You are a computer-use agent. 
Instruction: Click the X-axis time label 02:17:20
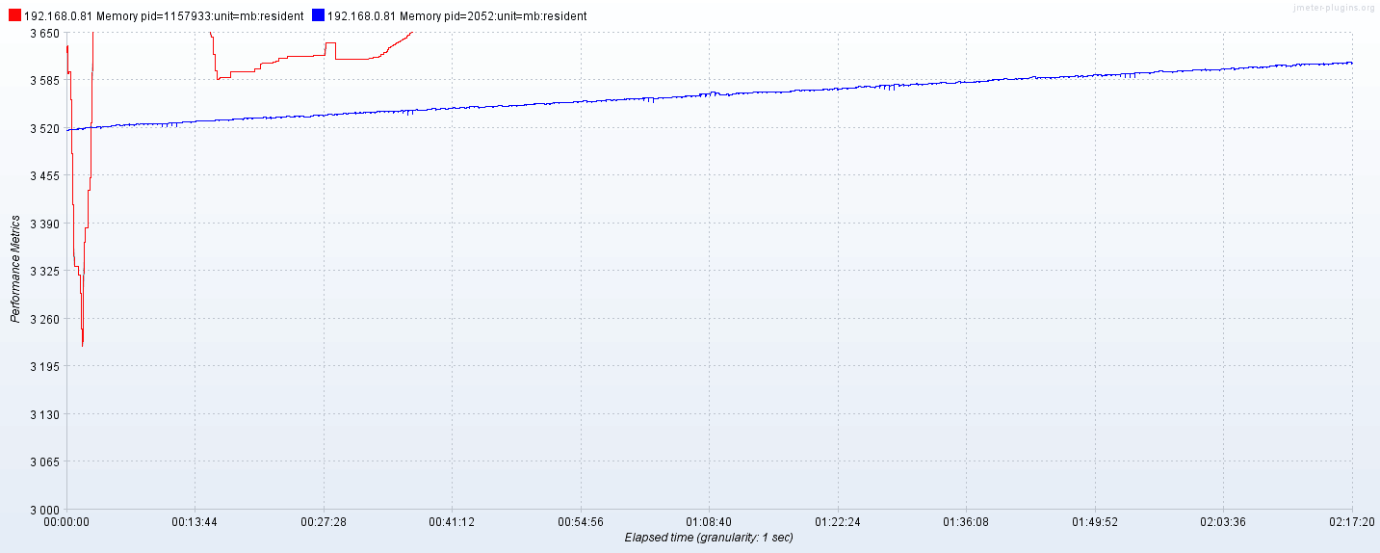click(x=1352, y=522)
